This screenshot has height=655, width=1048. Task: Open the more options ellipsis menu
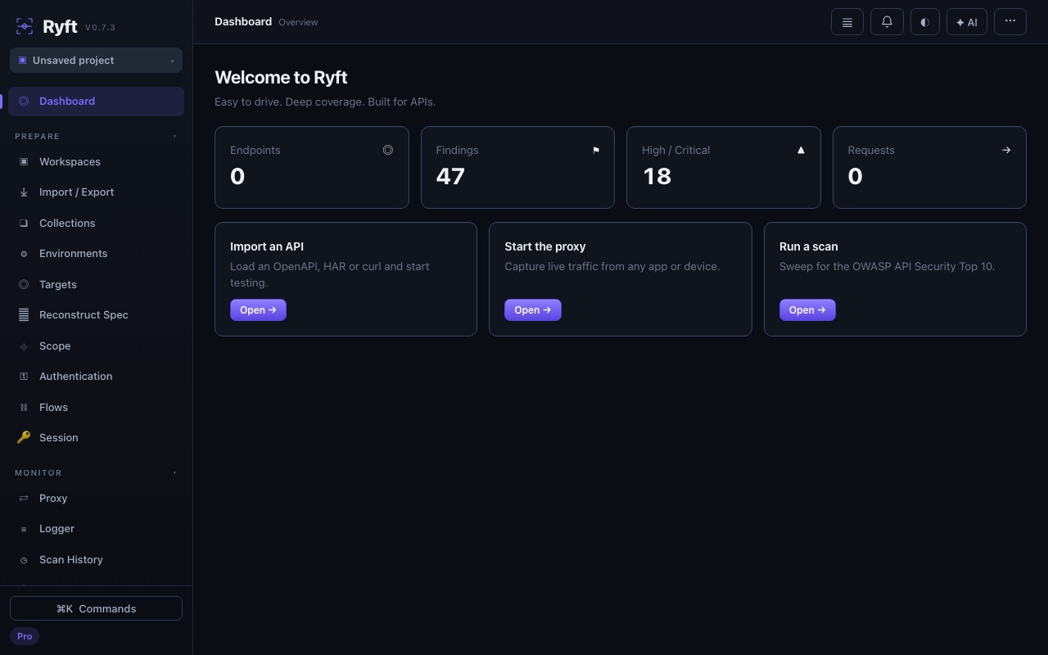point(1010,22)
